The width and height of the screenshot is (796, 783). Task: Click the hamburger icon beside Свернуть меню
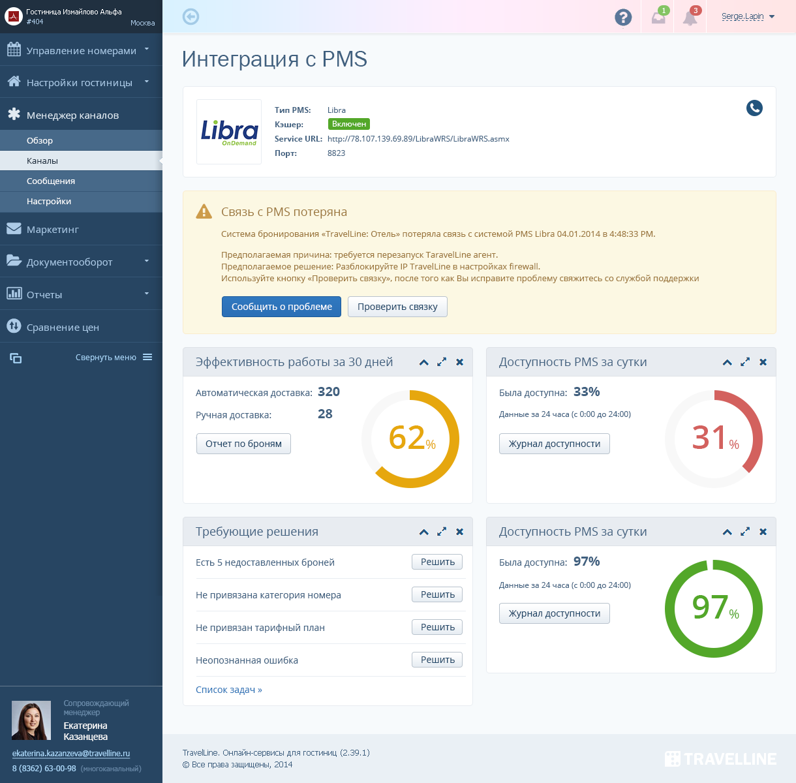tap(147, 357)
